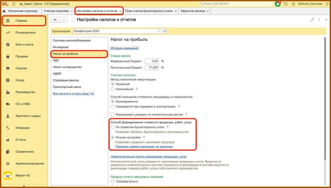The height and width of the screenshot is (188, 331).
Task: Select По правилам бухгалтерского учета option
Action: tap(112, 127)
